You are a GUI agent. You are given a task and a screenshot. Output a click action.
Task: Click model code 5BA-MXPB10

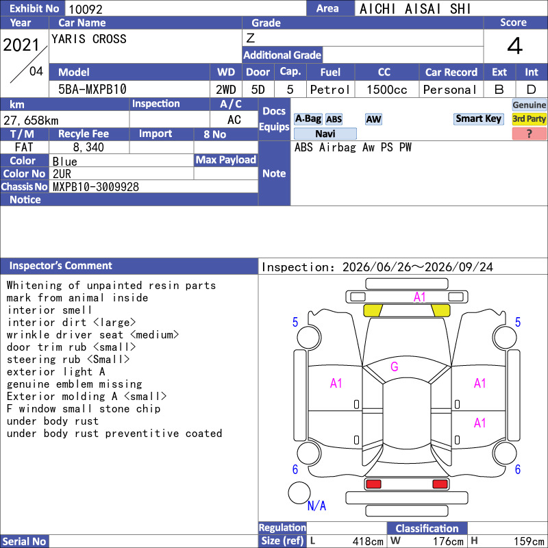click(x=92, y=90)
